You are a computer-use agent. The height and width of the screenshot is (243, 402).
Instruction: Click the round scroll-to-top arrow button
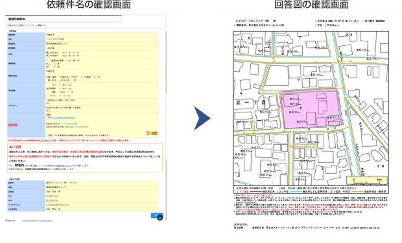(160, 218)
